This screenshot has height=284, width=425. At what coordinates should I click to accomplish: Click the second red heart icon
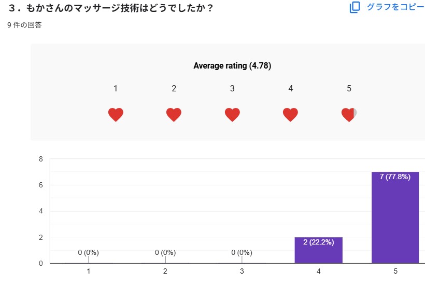[x=174, y=115]
